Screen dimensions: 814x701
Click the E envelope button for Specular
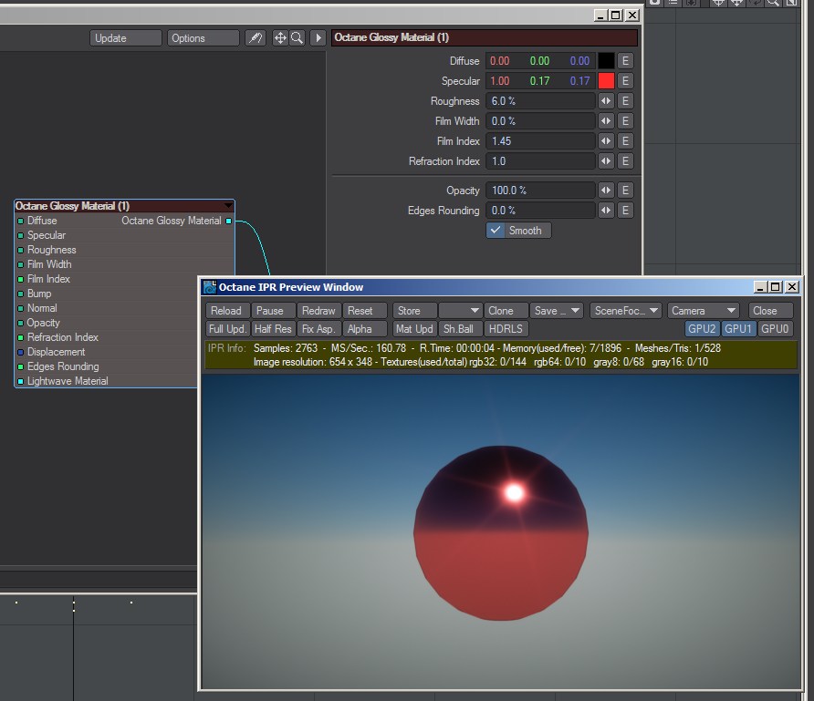point(625,81)
